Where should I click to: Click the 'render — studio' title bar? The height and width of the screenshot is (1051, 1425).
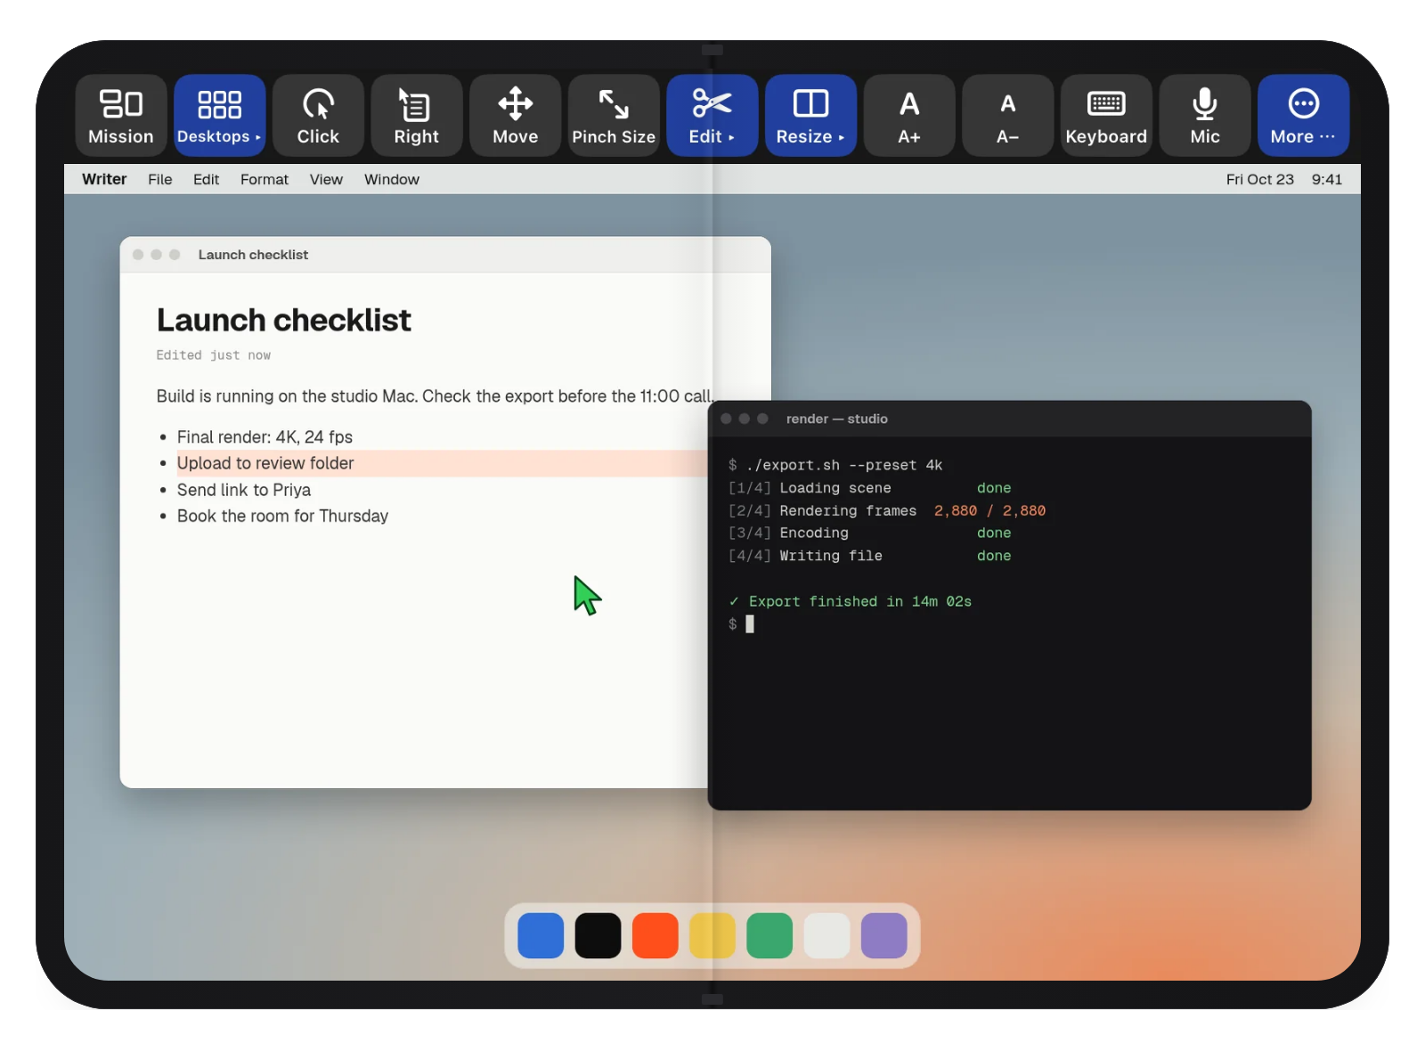1009,419
